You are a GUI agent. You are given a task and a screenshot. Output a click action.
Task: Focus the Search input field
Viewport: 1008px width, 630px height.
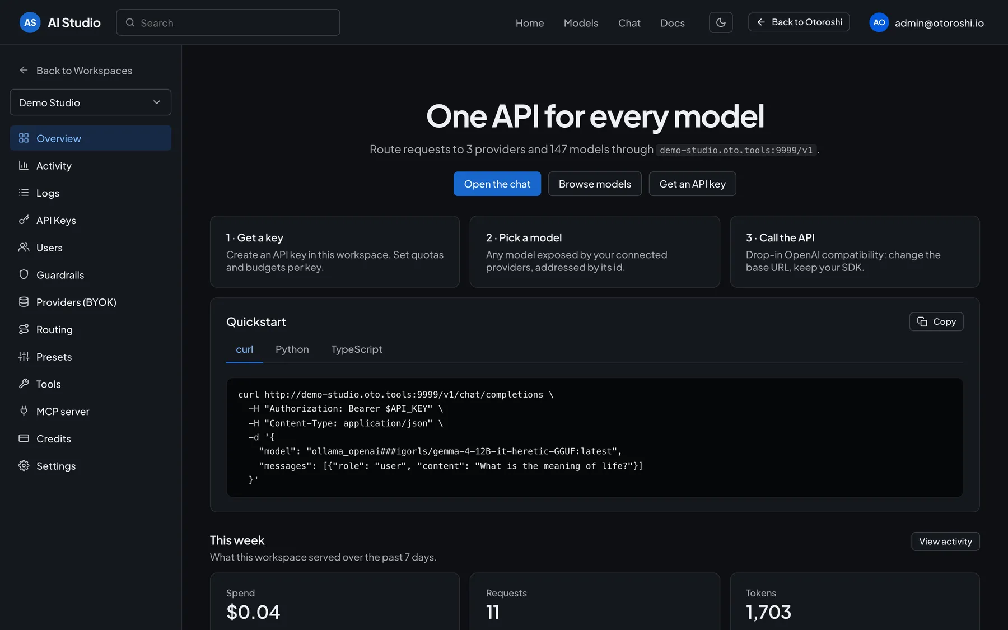click(228, 22)
